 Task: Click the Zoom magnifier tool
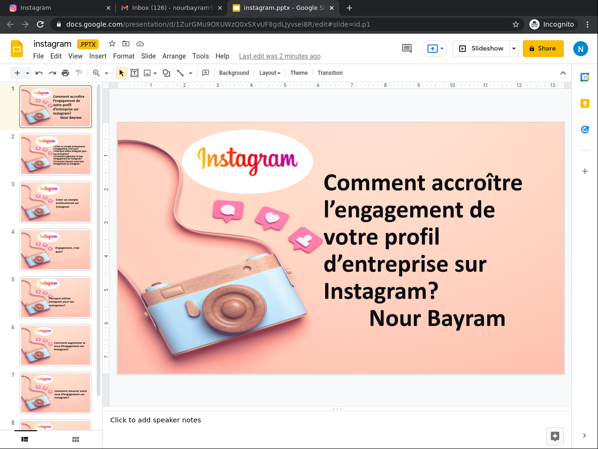[96, 73]
